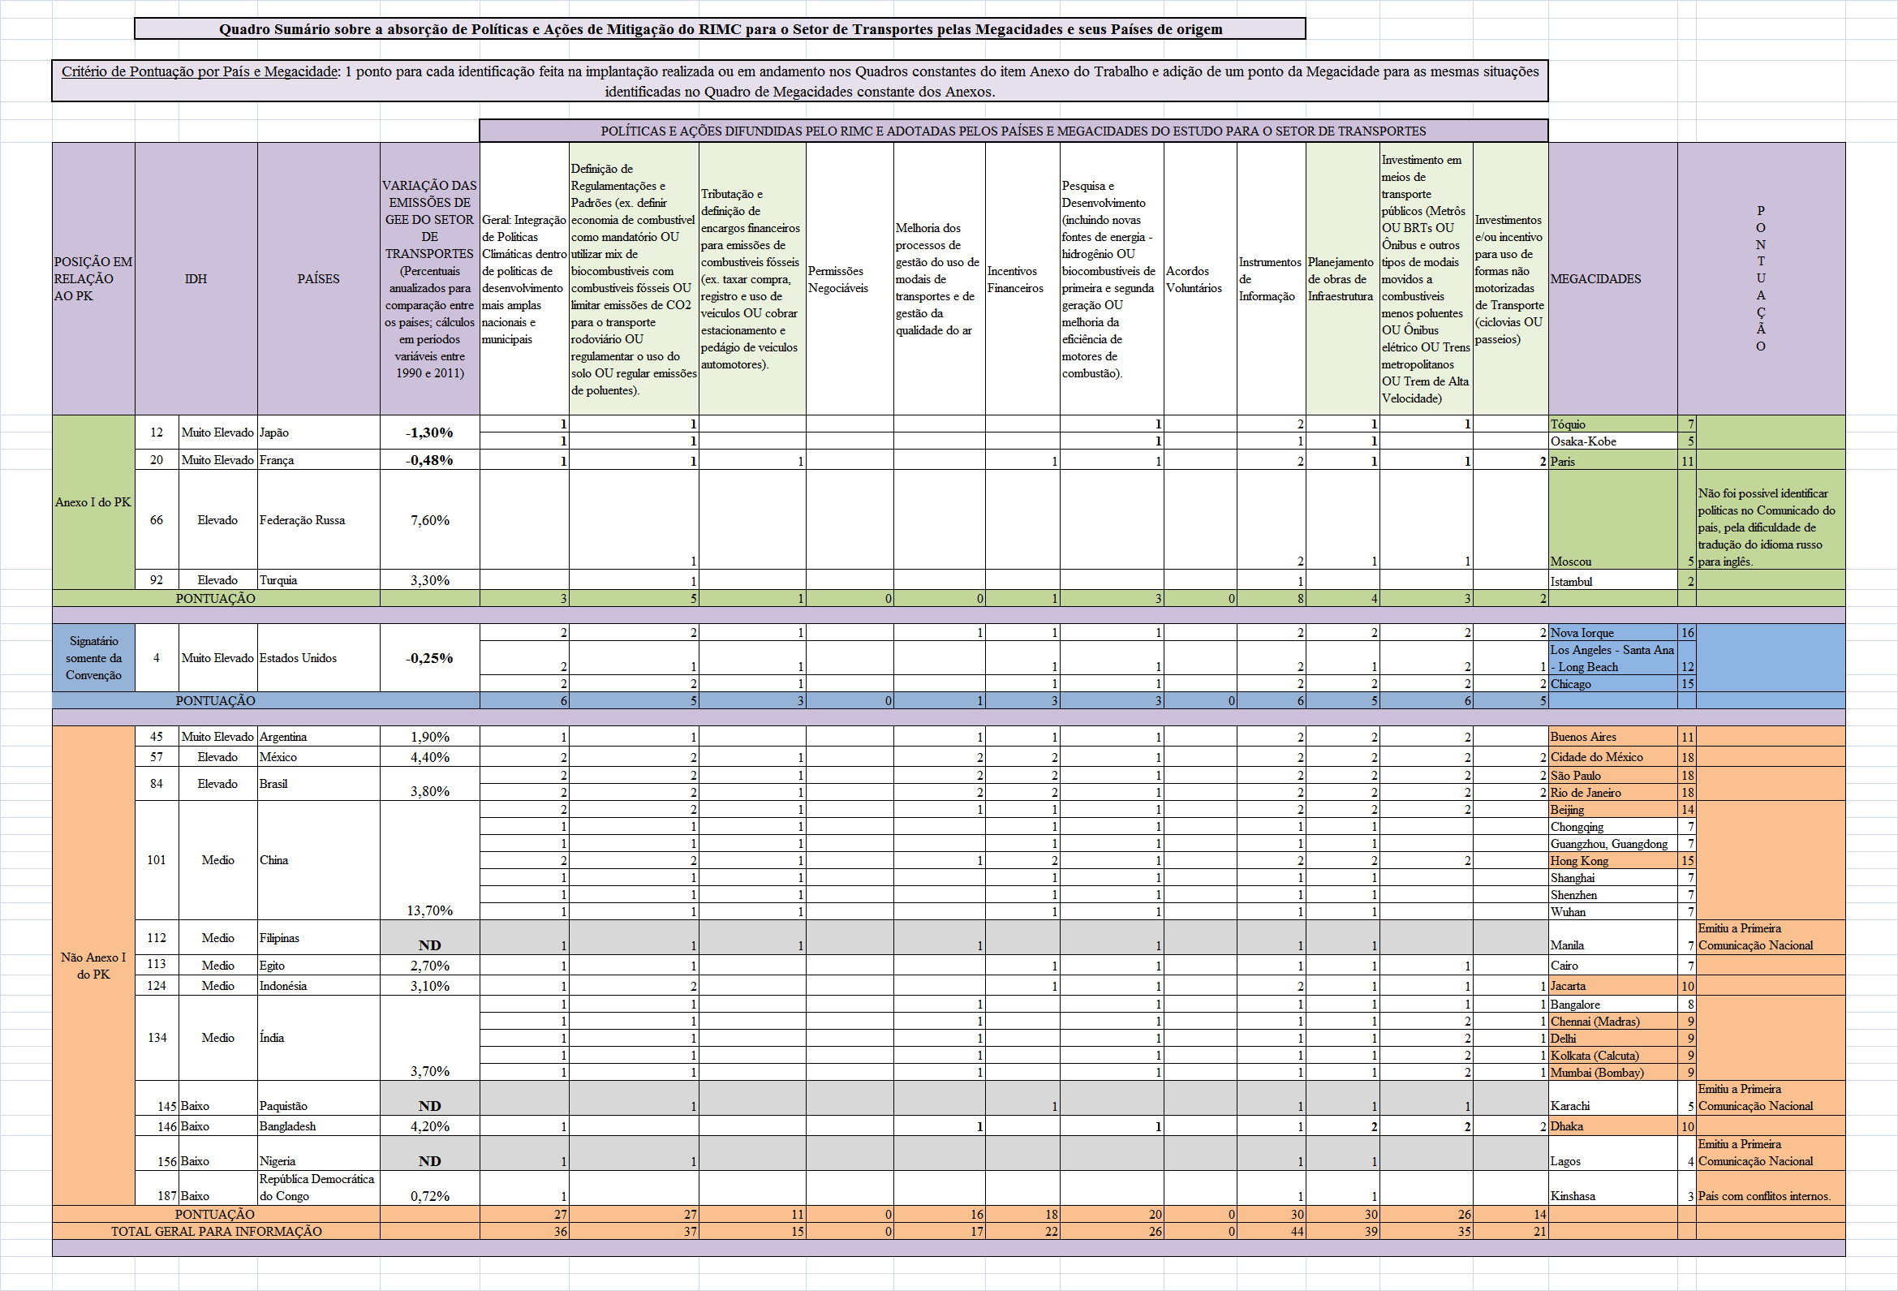The width and height of the screenshot is (1898, 1291).
Task: Click the 'Critério de Pontuação por País e Megacidade' cell
Action: (799, 81)
